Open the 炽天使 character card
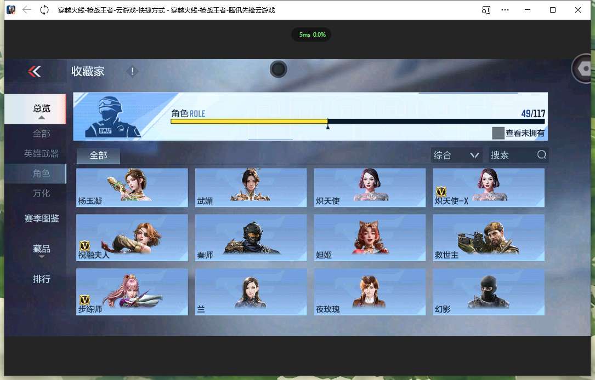This screenshot has height=380, width=595. tap(370, 188)
